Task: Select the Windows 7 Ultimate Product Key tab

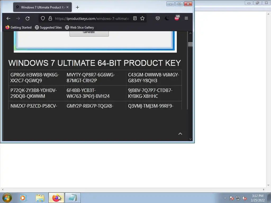Action: coord(43,7)
